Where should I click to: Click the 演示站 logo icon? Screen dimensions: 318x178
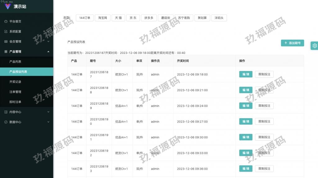(x=8, y=7)
